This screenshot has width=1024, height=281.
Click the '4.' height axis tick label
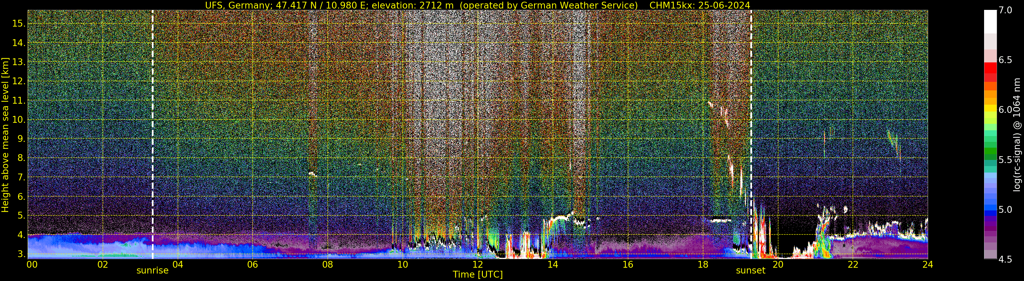coord(21,235)
